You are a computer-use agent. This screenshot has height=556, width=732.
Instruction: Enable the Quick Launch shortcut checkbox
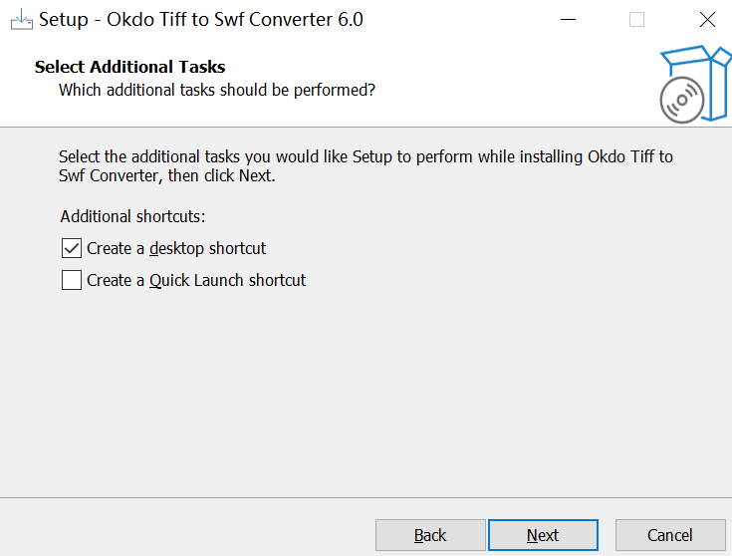[72, 280]
